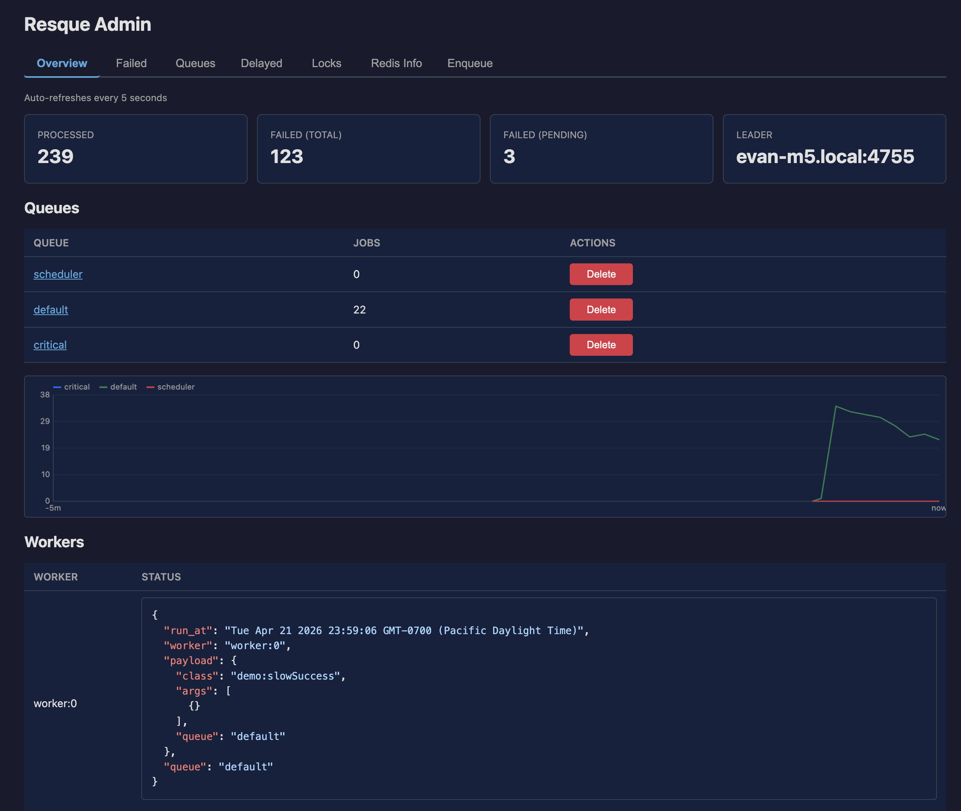
Task: Click the run_at line in worker JSON
Action: 377,631
